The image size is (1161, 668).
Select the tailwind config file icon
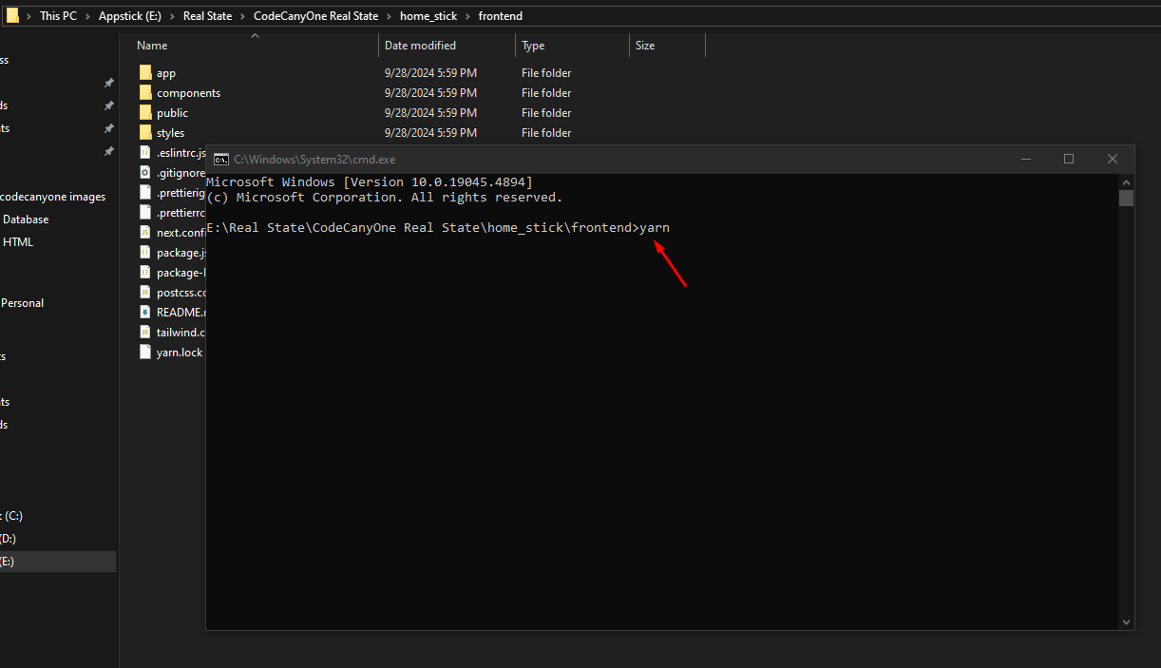click(145, 332)
